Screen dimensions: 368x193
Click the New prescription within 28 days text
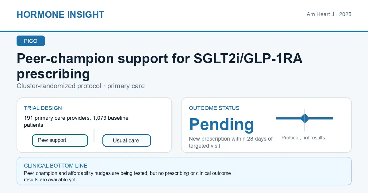(x=231, y=142)
